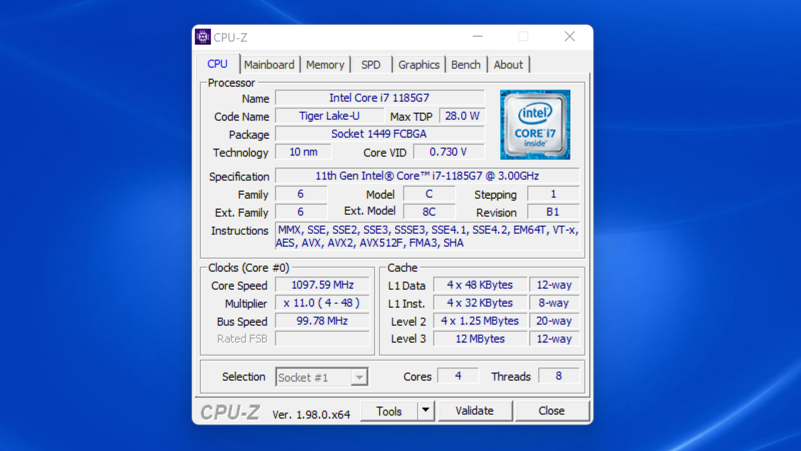Close the window with the X icon

coord(570,36)
